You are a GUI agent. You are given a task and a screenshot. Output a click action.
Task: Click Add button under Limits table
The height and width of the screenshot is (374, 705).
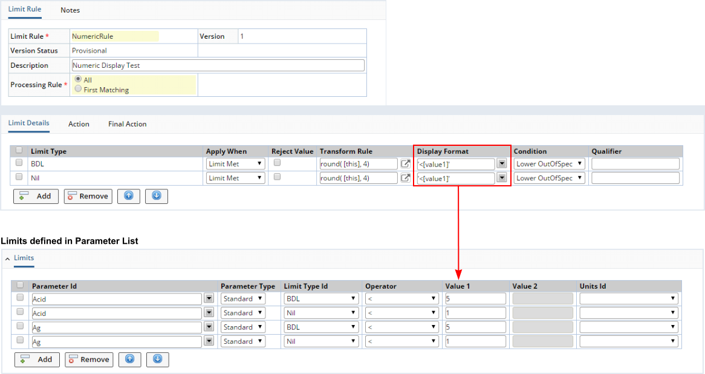[x=37, y=359]
